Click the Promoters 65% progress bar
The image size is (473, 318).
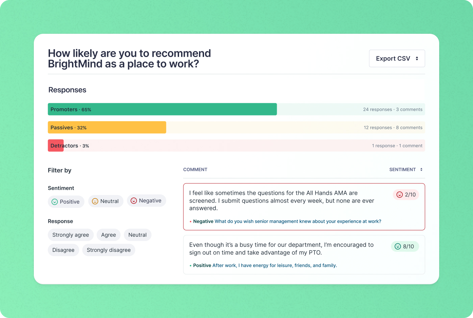coord(162,109)
